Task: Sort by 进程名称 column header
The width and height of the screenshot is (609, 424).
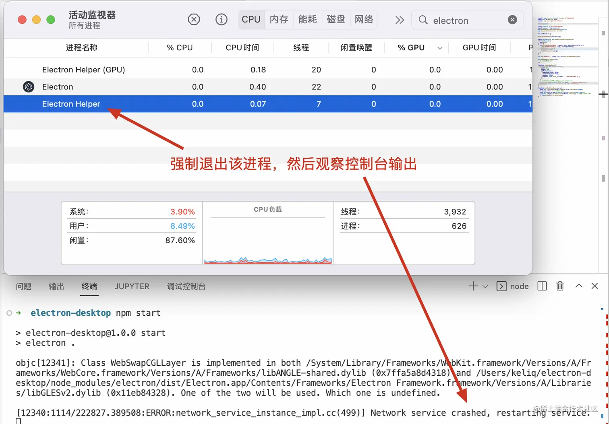Action: pyautogui.click(x=82, y=47)
